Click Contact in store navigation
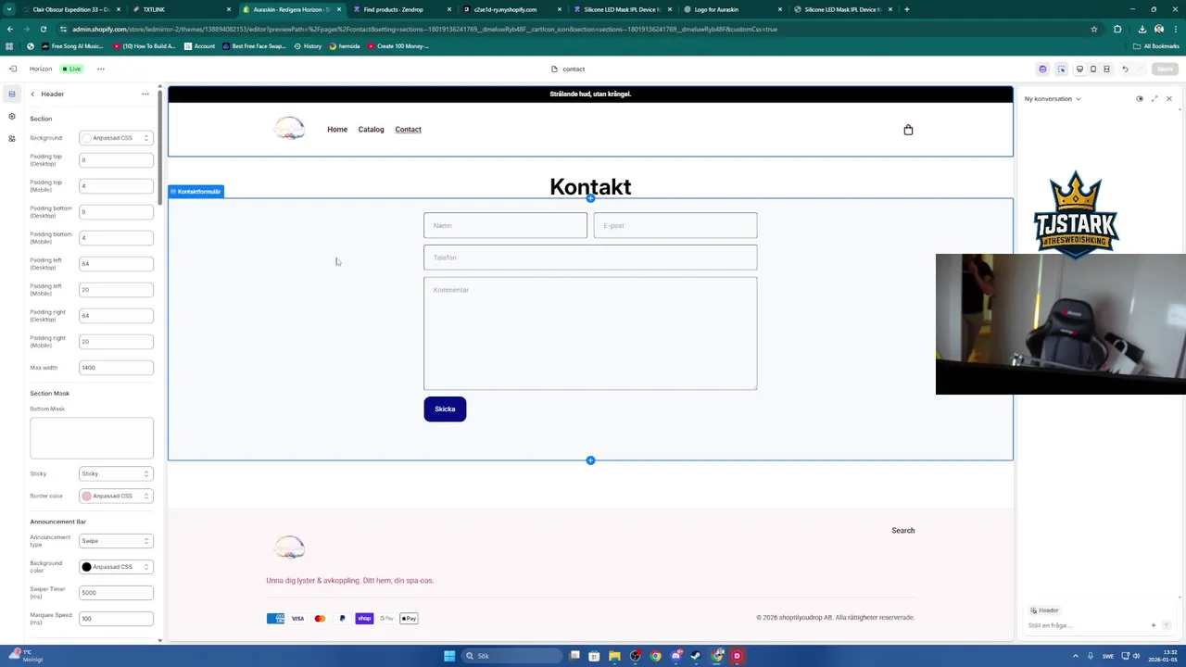 click(408, 130)
